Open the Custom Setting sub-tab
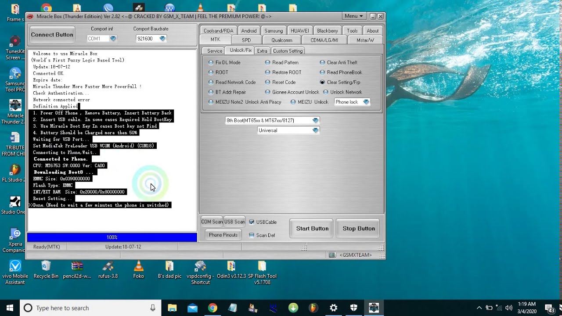Image resolution: width=562 pixels, height=316 pixels. tap(288, 51)
